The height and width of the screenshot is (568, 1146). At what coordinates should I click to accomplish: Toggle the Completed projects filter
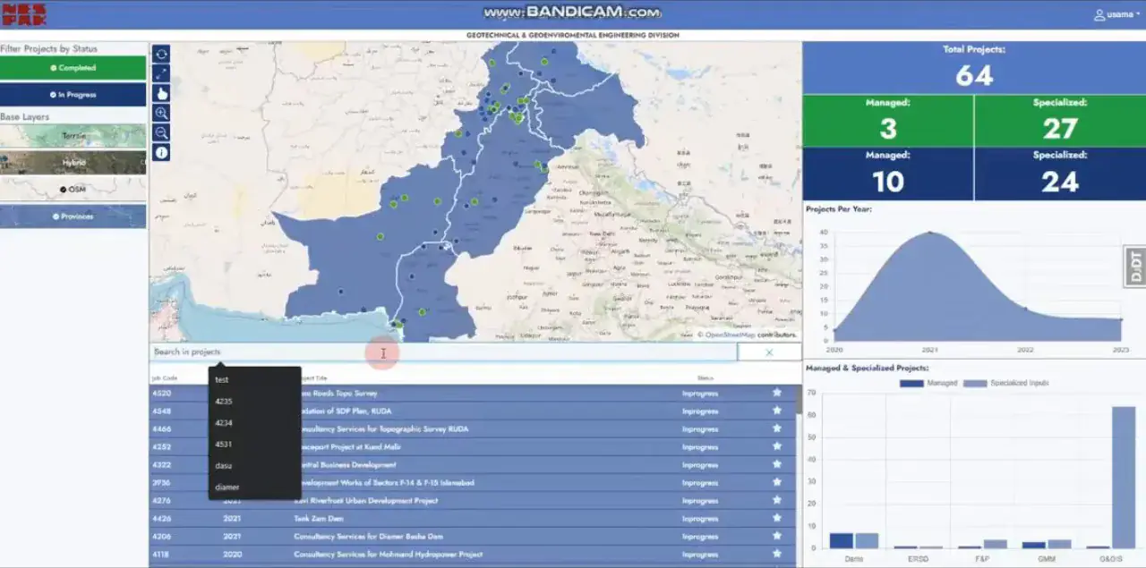click(73, 68)
